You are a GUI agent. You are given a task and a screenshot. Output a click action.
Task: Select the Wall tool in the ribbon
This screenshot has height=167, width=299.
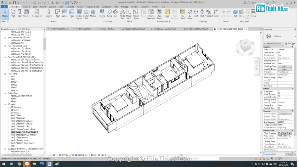point(13,13)
